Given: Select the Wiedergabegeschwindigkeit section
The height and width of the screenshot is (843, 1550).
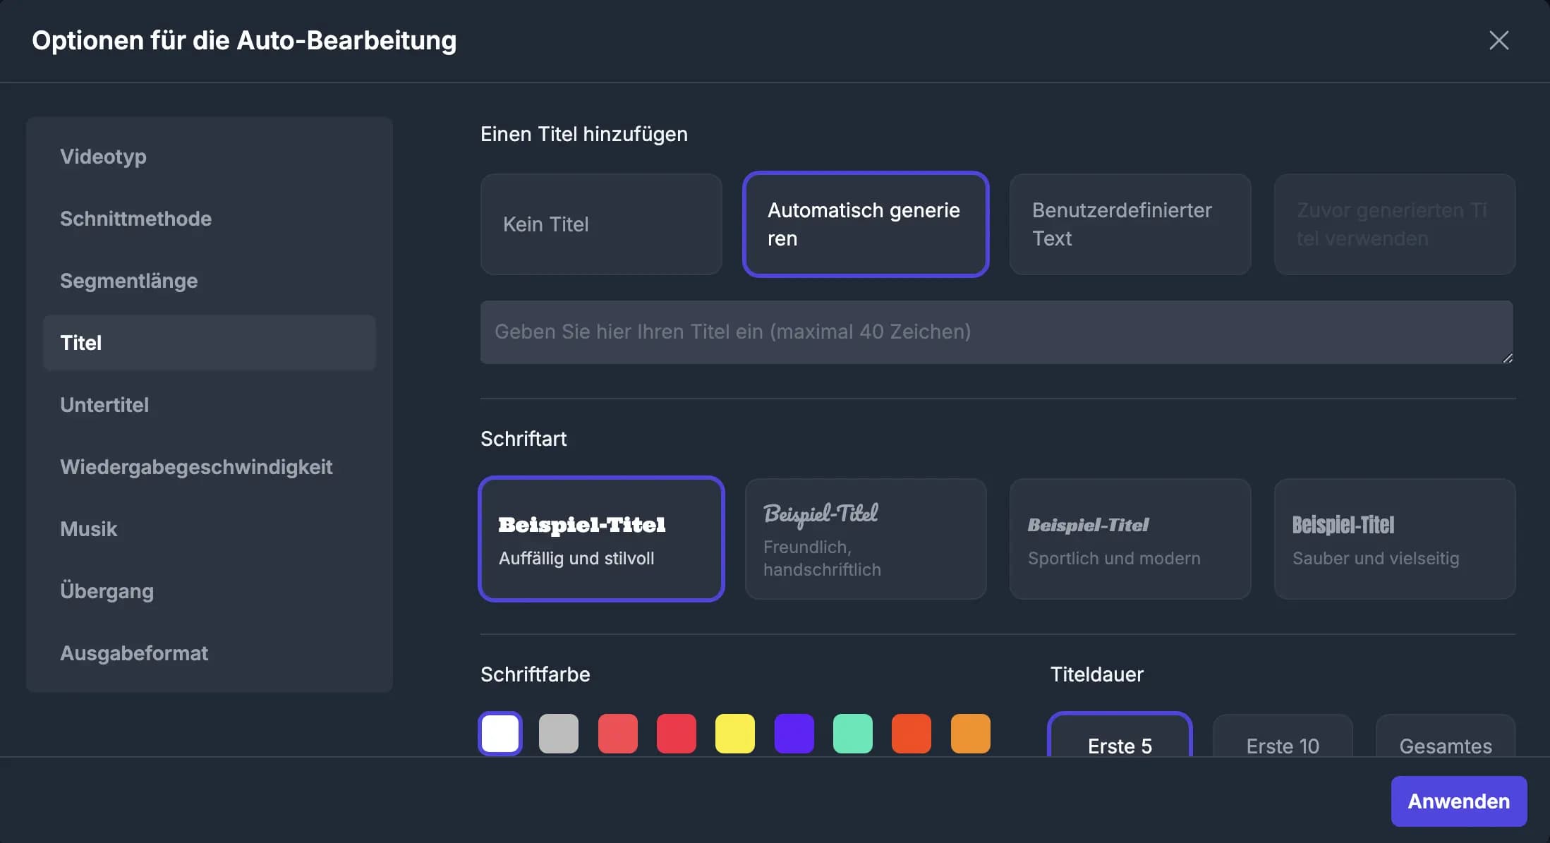Looking at the screenshot, I should click(197, 467).
